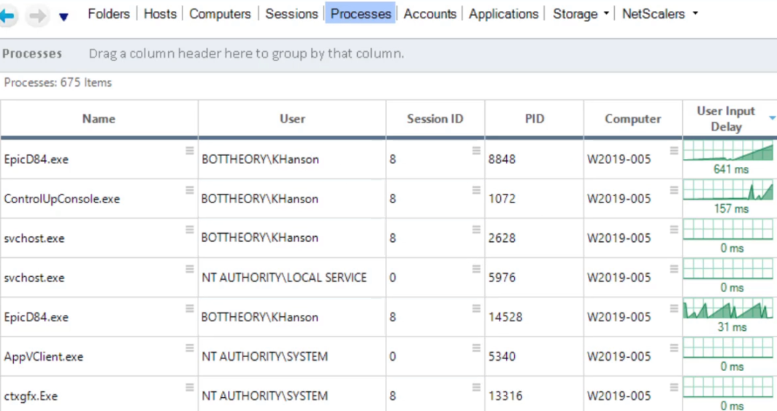Viewport: 777px width, 411px height.
Task: Switch to the Hosts view
Action: (x=160, y=14)
